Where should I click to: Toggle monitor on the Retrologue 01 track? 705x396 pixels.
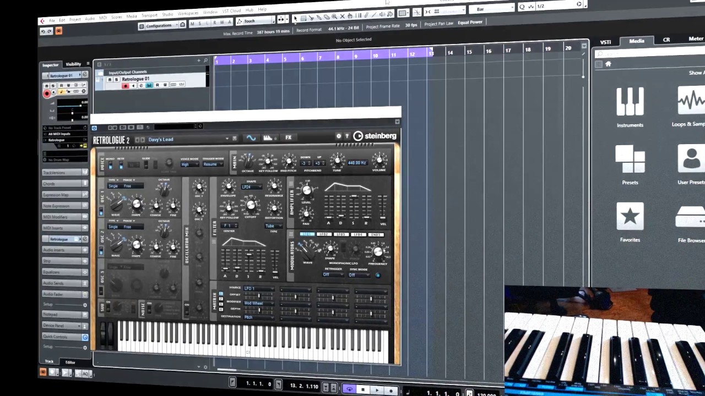click(133, 86)
